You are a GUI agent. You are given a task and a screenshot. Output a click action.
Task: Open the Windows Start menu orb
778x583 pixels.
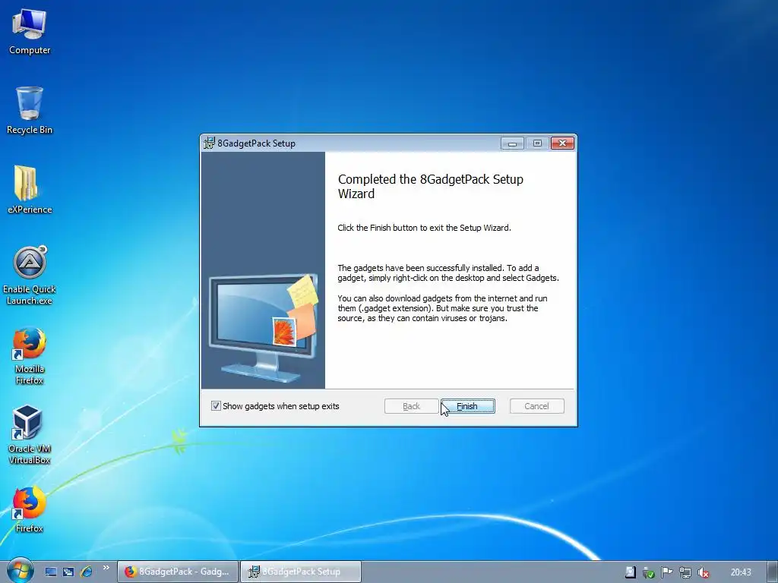click(20, 571)
